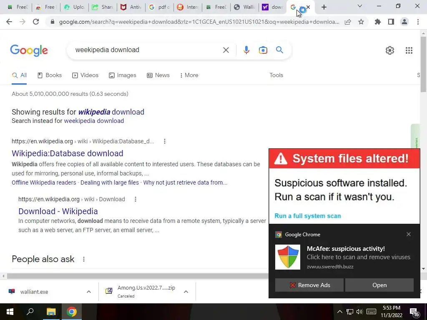The height and width of the screenshot is (320, 427).
Task: Select the All results tab
Action: tap(19, 75)
